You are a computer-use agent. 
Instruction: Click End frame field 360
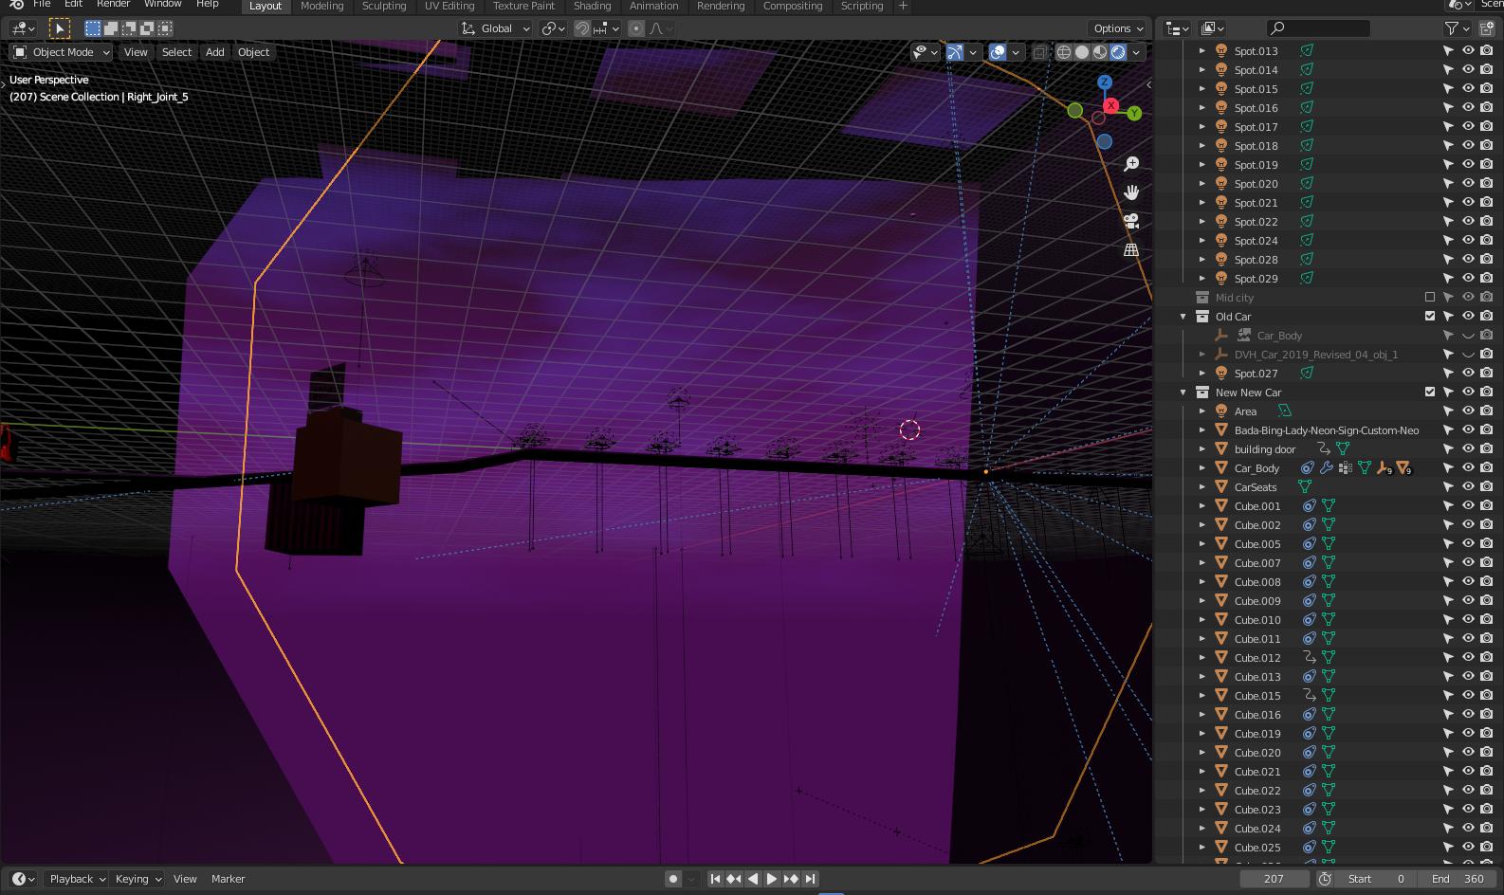coord(1458,879)
